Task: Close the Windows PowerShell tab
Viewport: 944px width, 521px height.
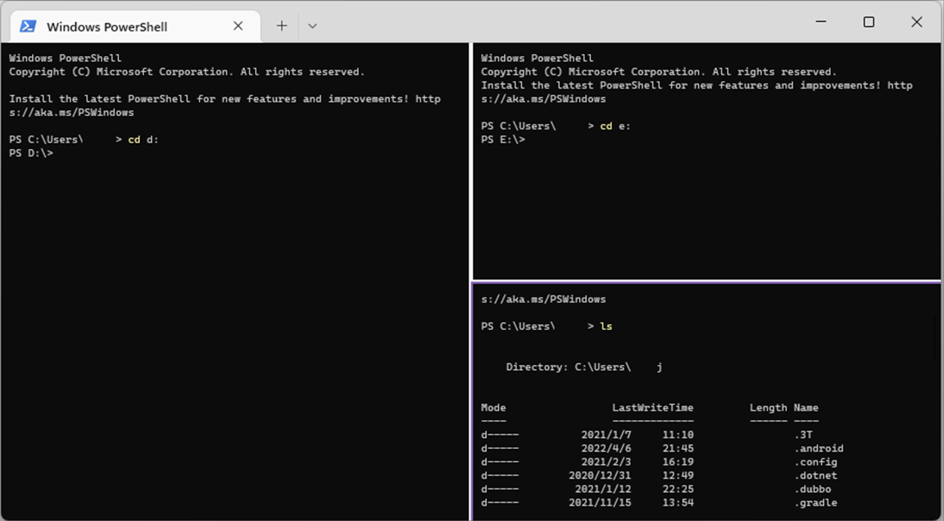Action: [238, 27]
